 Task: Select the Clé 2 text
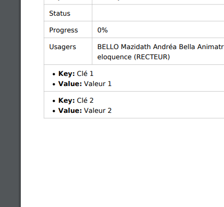pos(85,101)
